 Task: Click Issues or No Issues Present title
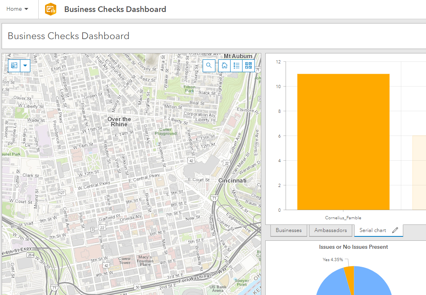point(353,247)
